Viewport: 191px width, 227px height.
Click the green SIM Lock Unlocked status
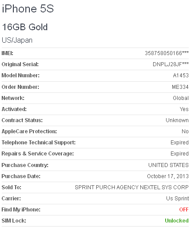177,221
